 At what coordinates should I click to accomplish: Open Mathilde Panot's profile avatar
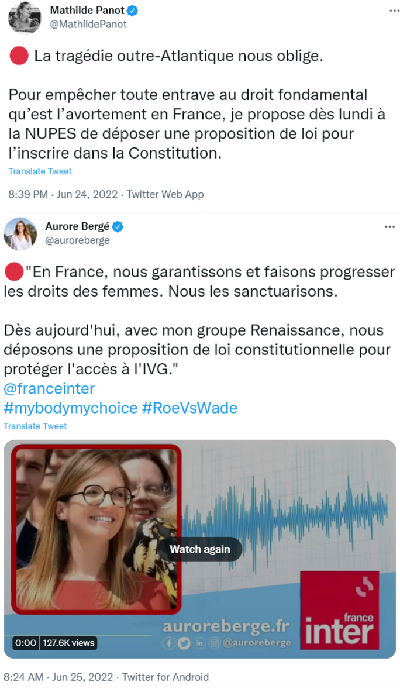pyautogui.click(x=24, y=17)
